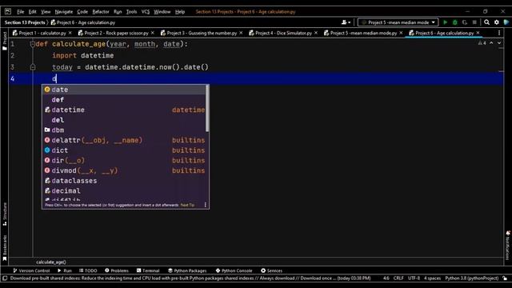This screenshot has height=288, width=512.
Task: Click the Next Tip link in popup
Action: coord(187,205)
